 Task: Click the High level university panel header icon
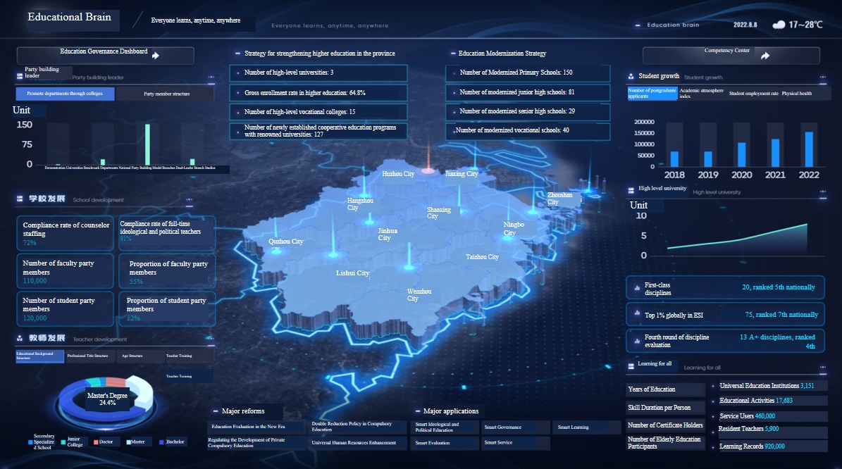point(632,190)
